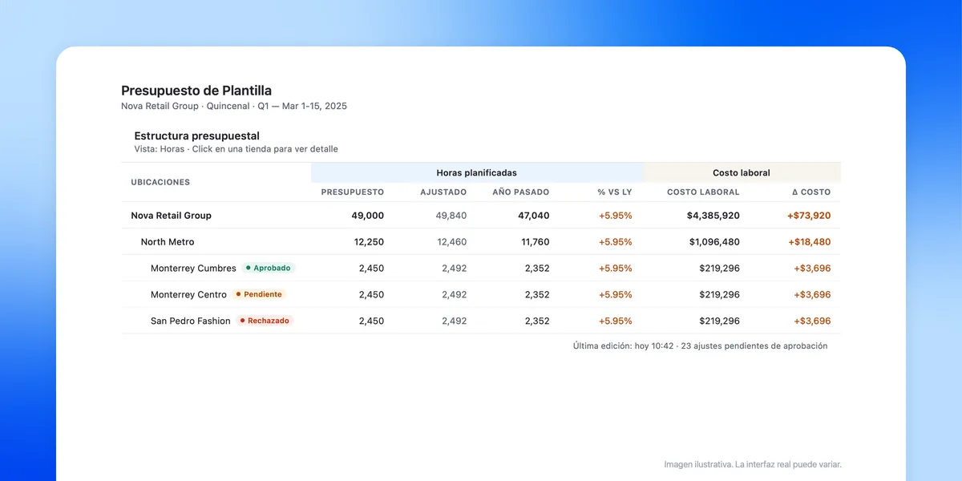Click the Pendiente status badge

point(259,294)
